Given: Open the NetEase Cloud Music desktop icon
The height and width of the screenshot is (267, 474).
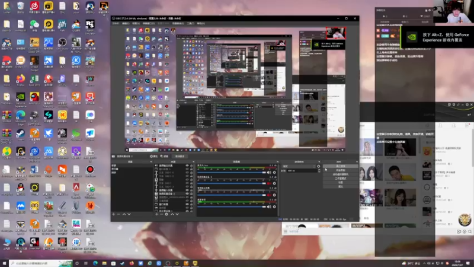Looking at the screenshot, I should click(34, 7).
